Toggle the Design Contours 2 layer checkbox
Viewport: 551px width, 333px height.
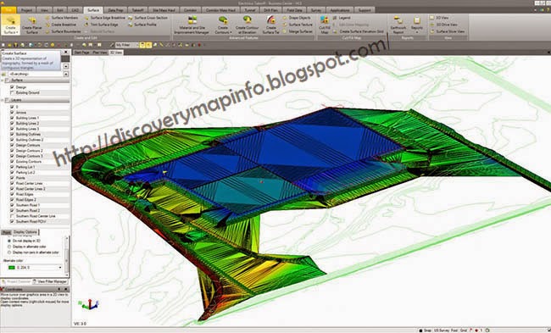coord(13,151)
